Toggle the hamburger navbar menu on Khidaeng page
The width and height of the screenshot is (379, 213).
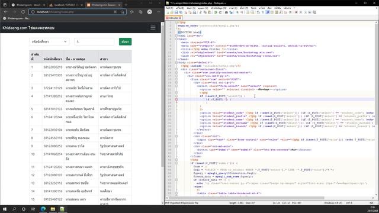pos(153,28)
